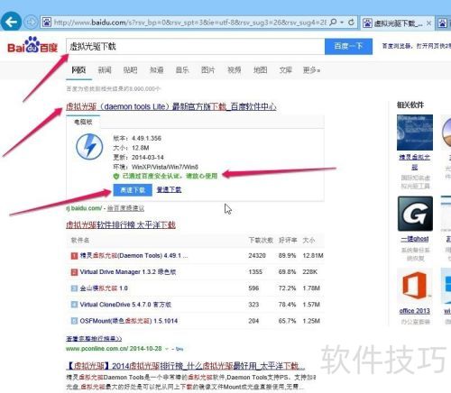Click the rank 4 badge beside Virtual CloneDrive
Screen dimensions: 451x393
pos(74,305)
